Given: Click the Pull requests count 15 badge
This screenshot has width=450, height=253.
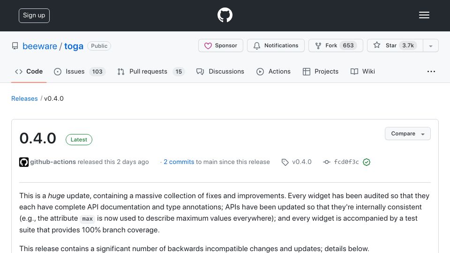Looking at the screenshot, I should (179, 72).
